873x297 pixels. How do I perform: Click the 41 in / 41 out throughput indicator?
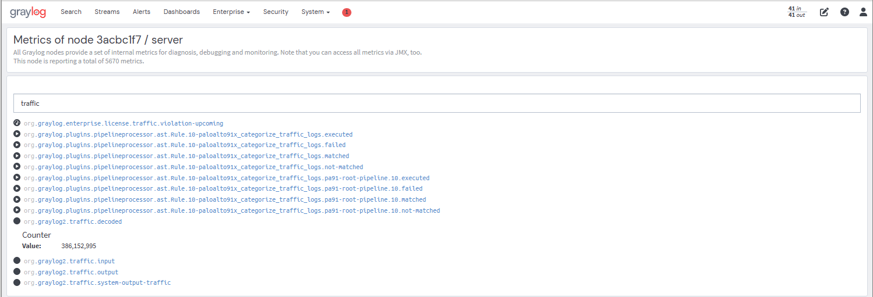coord(796,12)
